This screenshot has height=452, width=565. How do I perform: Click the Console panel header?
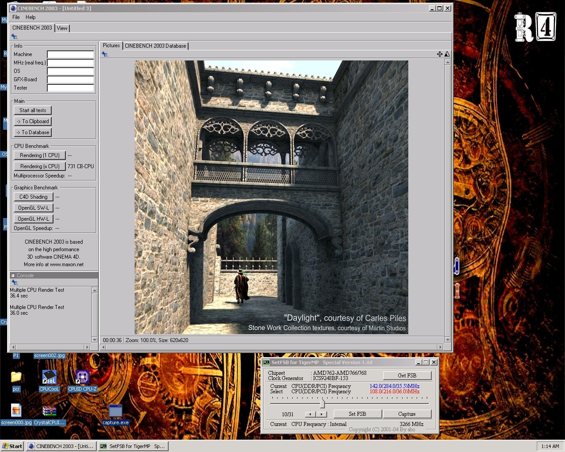(54, 275)
